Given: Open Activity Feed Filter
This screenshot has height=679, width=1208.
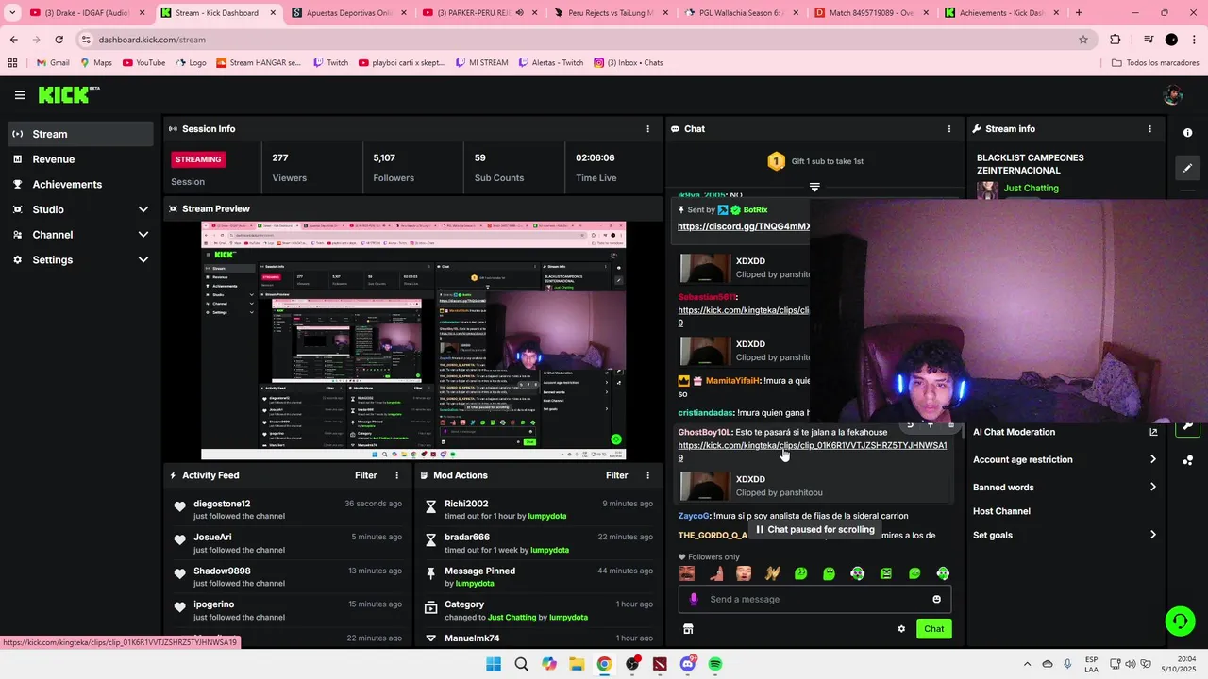Looking at the screenshot, I should [x=366, y=476].
